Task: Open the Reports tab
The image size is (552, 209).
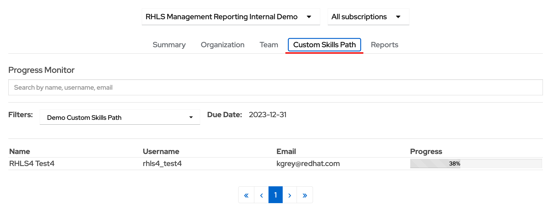Action: (x=384, y=45)
